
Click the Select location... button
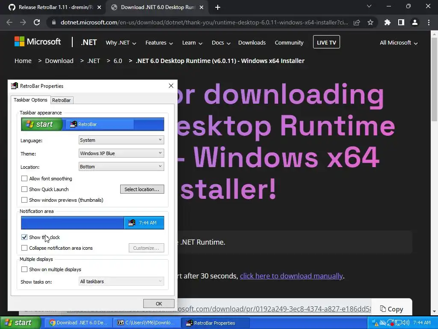tap(142, 189)
